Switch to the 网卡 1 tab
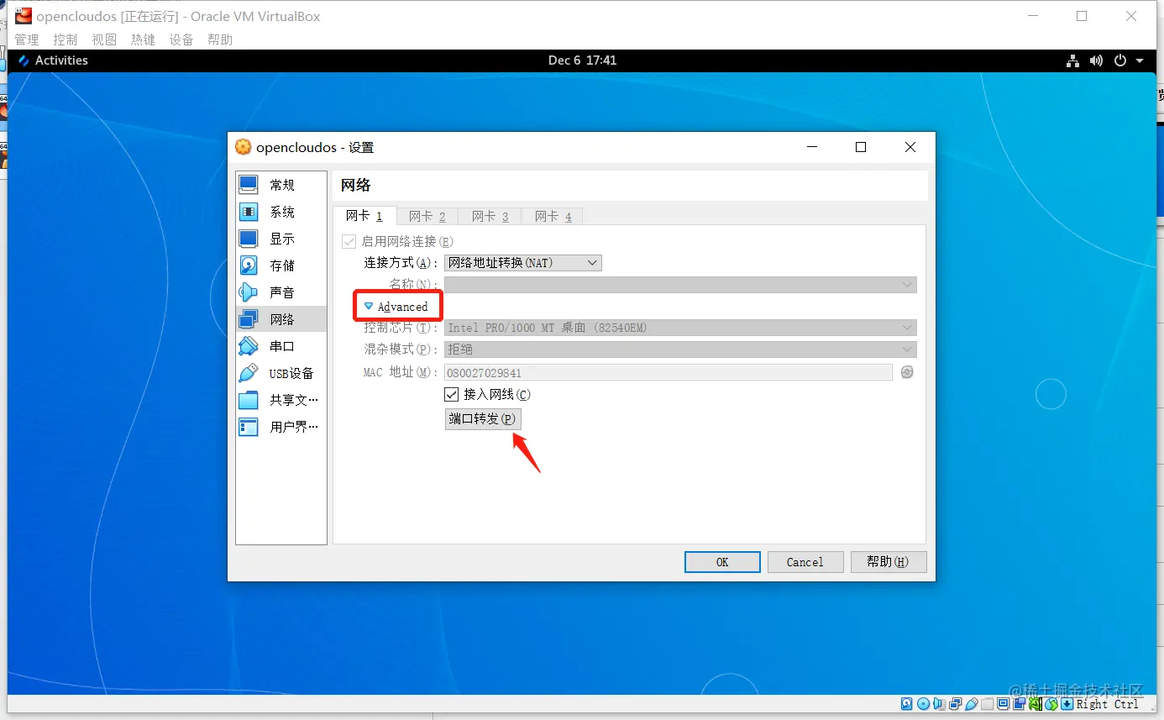Screen dimensions: 1164x720 coord(364,216)
